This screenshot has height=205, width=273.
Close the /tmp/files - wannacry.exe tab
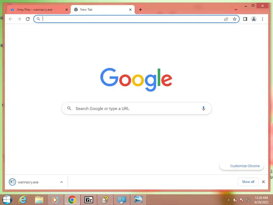pos(66,10)
